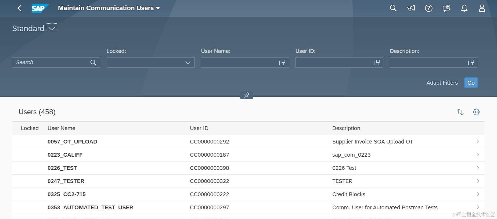Click user ID CC0000000322
Image resolution: width=497 pixels, height=219 pixels.
[209, 181]
